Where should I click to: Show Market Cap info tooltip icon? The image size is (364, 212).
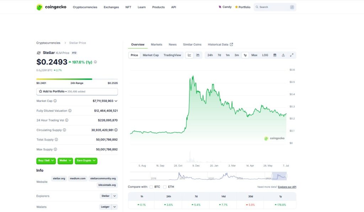click(55, 101)
